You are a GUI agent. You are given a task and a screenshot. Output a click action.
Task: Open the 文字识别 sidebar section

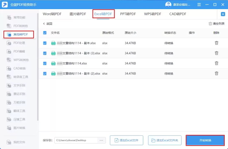pos(16,85)
